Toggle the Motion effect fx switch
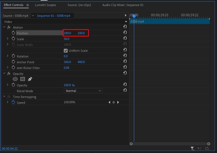217x153 pixels. pyautogui.click(x=9, y=28)
